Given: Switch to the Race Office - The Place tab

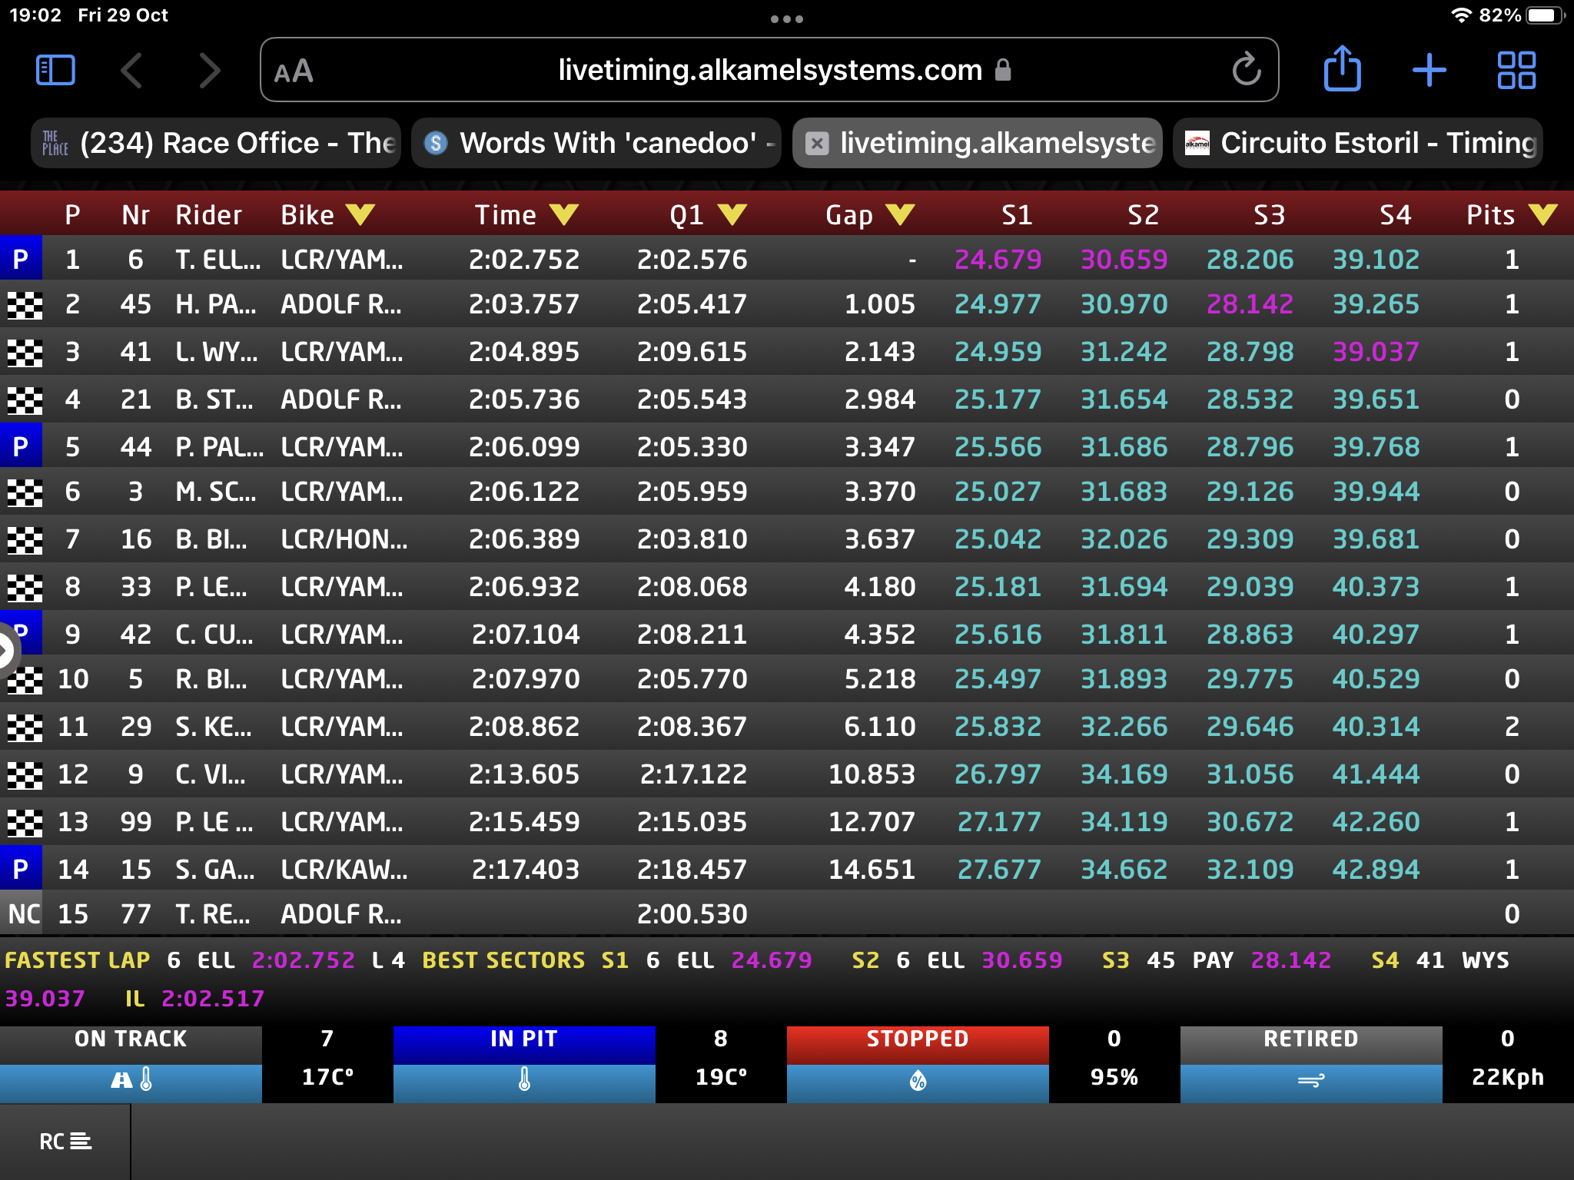Looking at the screenshot, I should (216, 143).
